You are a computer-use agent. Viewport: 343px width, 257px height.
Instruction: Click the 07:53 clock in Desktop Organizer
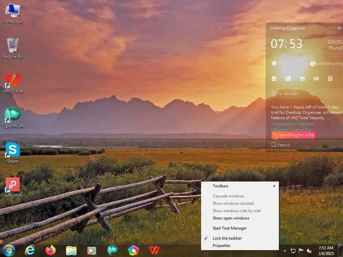point(287,44)
